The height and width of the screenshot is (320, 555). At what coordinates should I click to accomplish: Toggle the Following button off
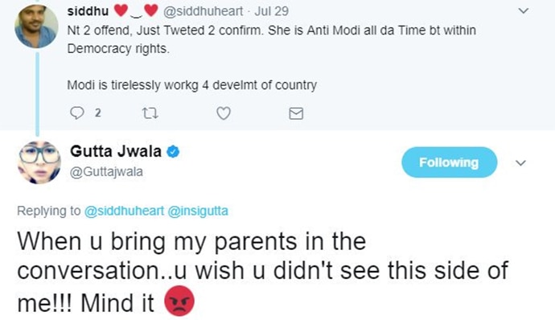coord(449,162)
